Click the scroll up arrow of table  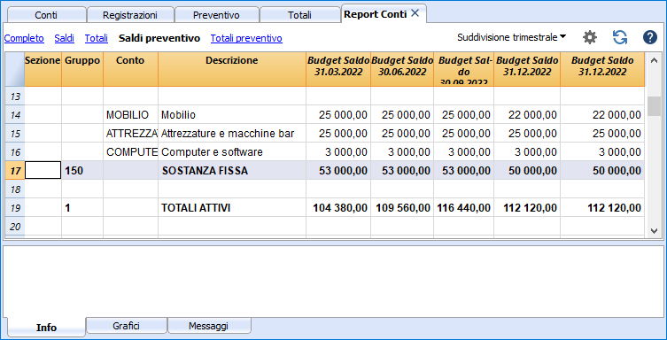point(654,61)
